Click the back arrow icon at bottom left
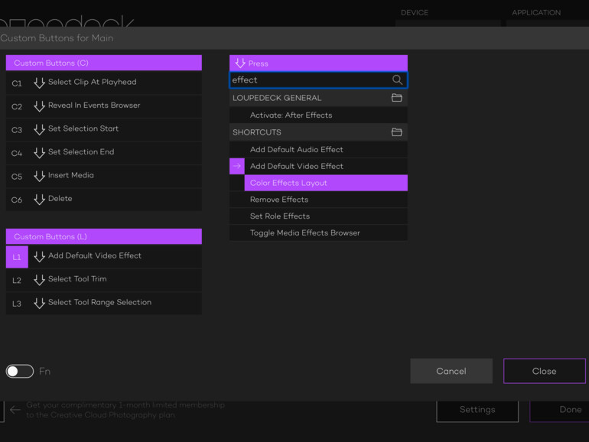The width and height of the screenshot is (589, 442). 15,410
